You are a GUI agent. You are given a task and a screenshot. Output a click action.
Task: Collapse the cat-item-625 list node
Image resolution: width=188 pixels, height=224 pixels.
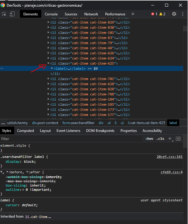coord(48,63)
